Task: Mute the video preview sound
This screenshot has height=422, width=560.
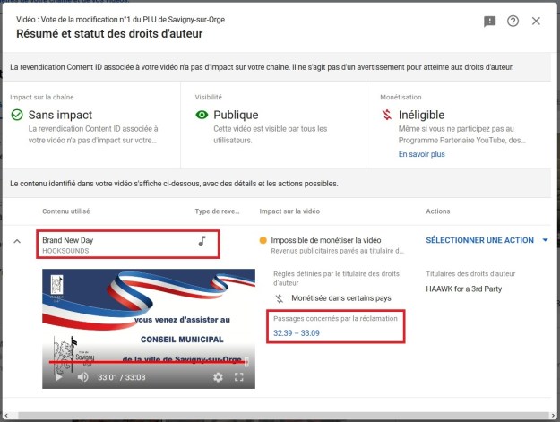Action: [x=82, y=377]
